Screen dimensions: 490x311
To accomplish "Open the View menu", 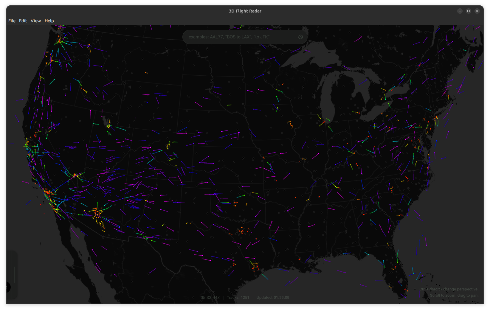I will (35, 21).
